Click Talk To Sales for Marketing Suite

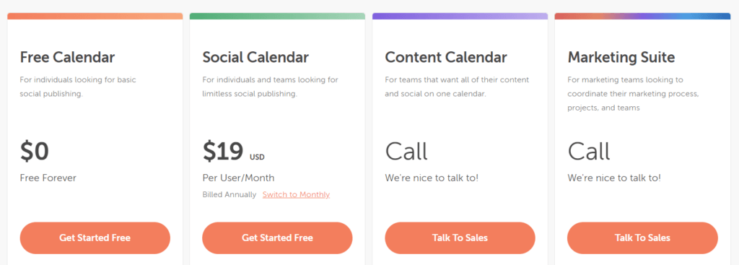point(642,238)
